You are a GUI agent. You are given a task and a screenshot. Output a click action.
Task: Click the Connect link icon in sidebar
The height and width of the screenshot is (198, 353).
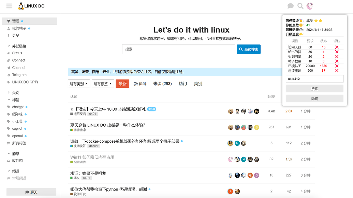pyautogui.click(x=9, y=60)
